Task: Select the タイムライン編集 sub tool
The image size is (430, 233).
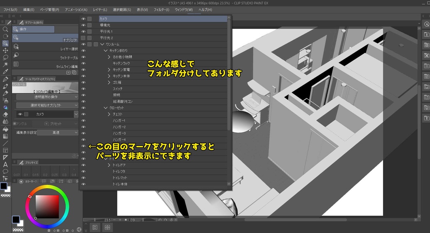Action: (45, 65)
